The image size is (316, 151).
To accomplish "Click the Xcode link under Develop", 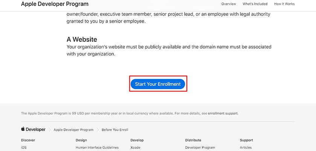I will click(136, 147).
